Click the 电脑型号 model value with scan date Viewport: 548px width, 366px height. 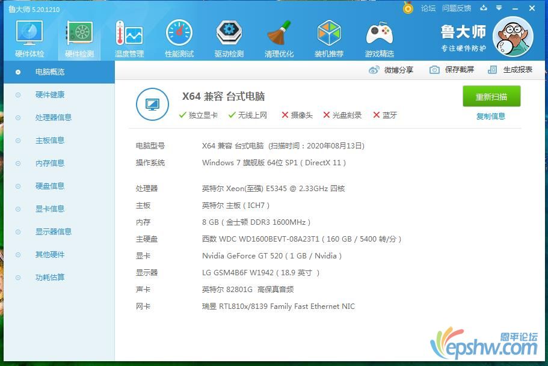(283, 145)
